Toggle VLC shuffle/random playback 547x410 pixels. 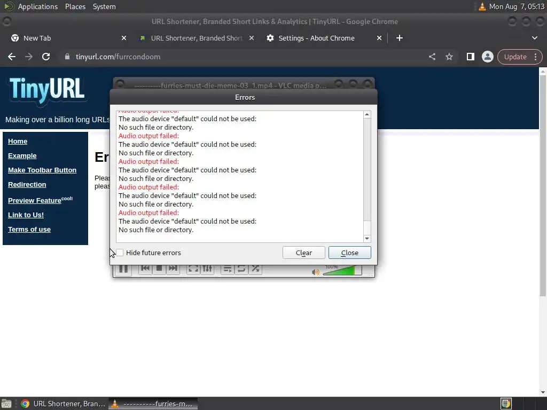255,269
